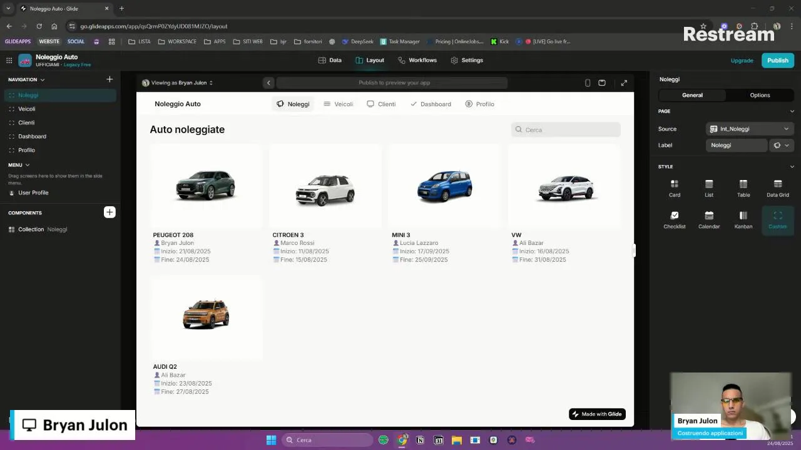This screenshot has width=801, height=450.
Task: Open the Layout tab
Action: tap(370, 60)
